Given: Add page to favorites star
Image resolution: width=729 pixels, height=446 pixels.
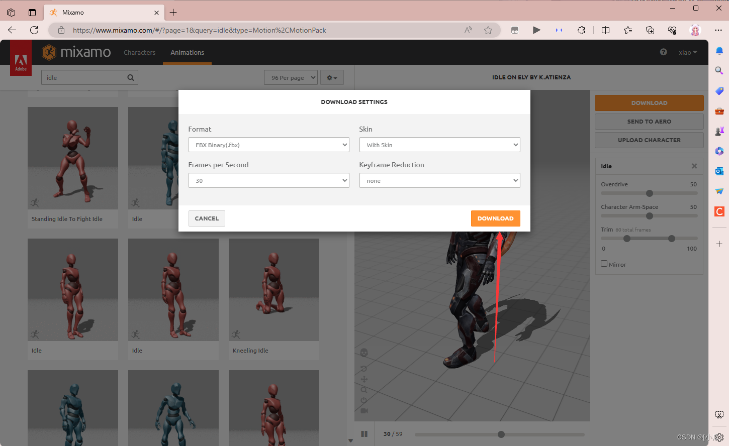Looking at the screenshot, I should [488, 30].
